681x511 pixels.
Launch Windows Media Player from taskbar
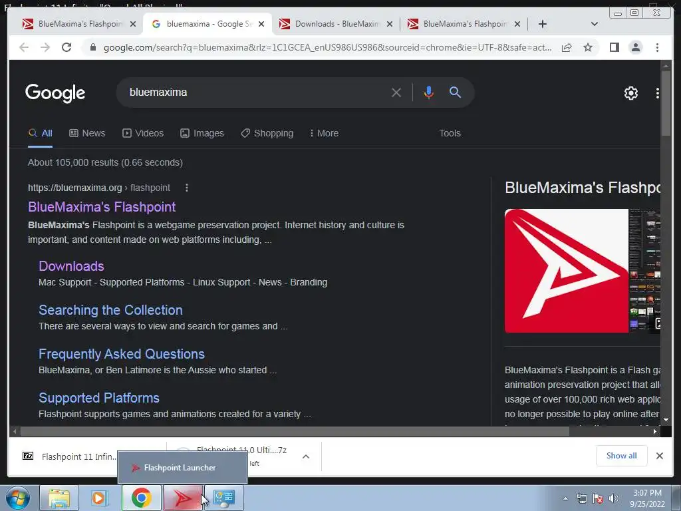pyautogui.click(x=100, y=498)
